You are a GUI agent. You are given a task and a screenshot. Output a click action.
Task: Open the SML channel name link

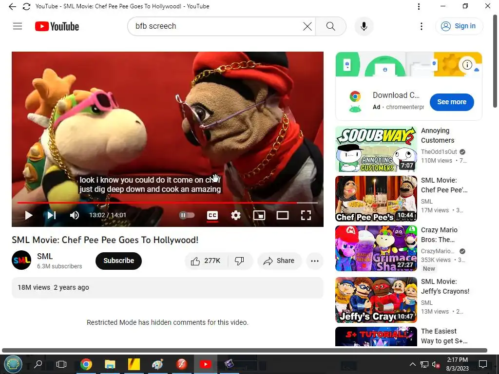pos(44,256)
